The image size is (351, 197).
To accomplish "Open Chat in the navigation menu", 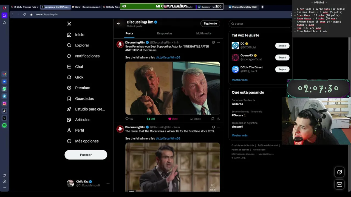I will coord(75,67).
